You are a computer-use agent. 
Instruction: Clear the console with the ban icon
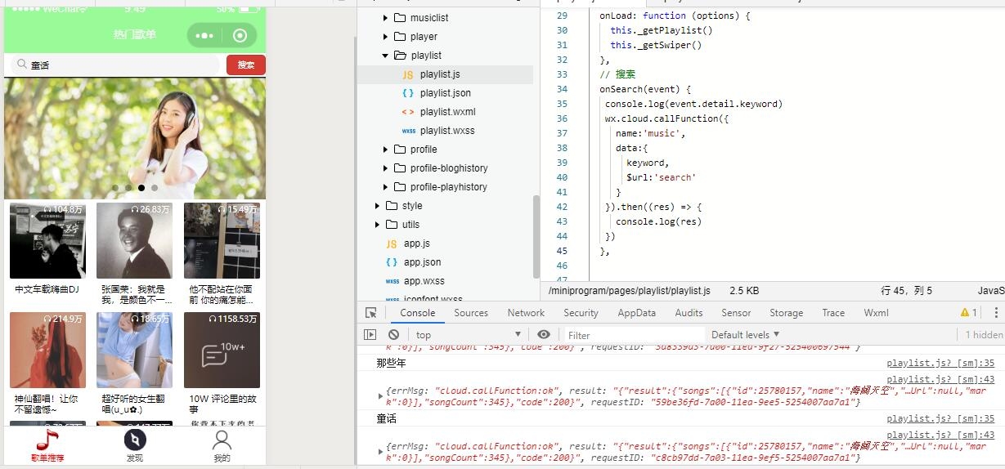(393, 334)
